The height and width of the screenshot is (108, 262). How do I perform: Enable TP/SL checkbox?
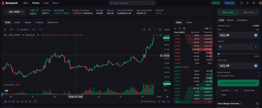click(219, 95)
